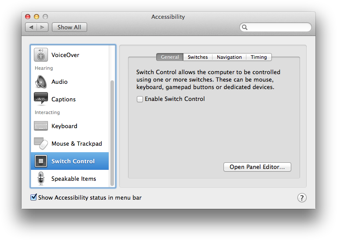The image size is (337, 240).
Task: Open Speakable Items microphone icon
Action: pyautogui.click(x=41, y=179)
